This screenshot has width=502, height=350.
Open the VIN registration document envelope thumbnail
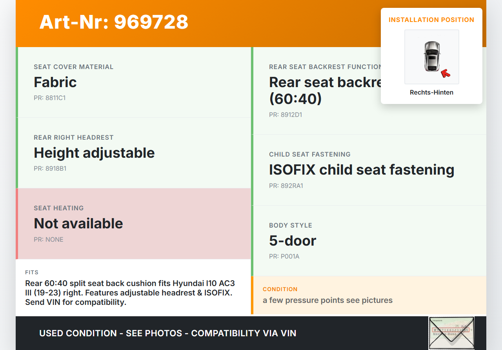451,333
